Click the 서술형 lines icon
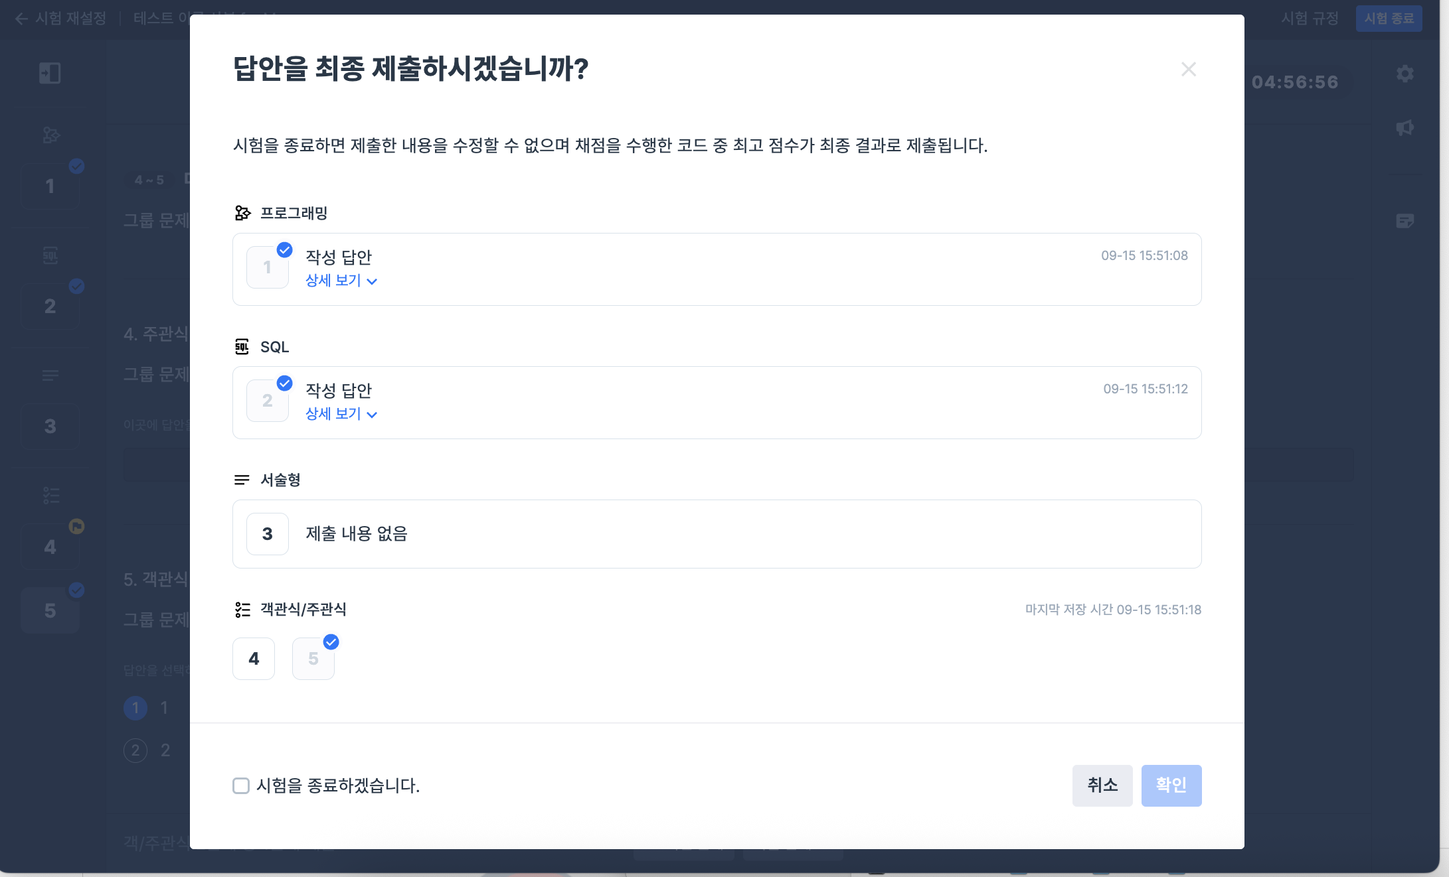Viewport: 1449px width, 877px height. 242,480
